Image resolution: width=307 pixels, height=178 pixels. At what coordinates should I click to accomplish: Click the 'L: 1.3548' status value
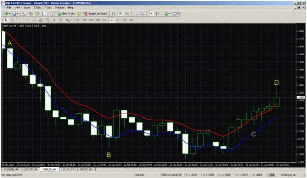(225, 175)
